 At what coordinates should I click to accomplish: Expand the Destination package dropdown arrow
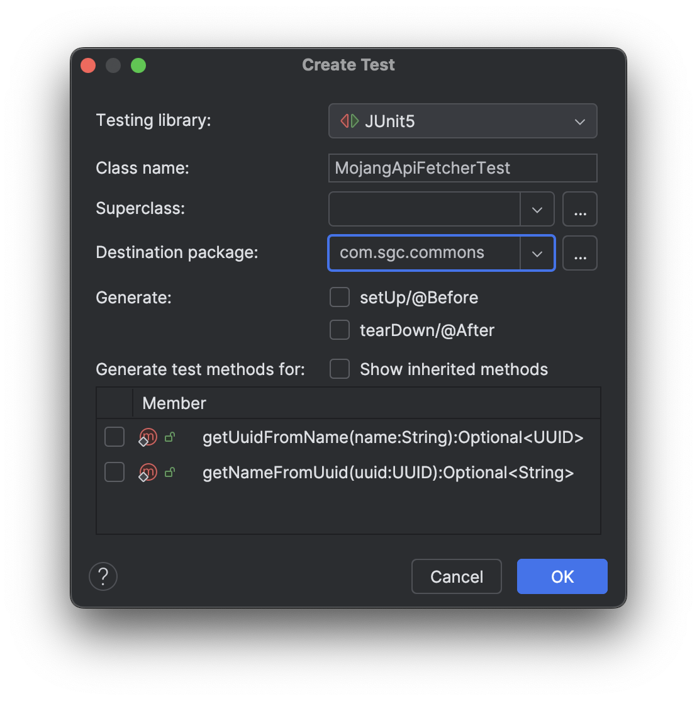click(537, 253)
